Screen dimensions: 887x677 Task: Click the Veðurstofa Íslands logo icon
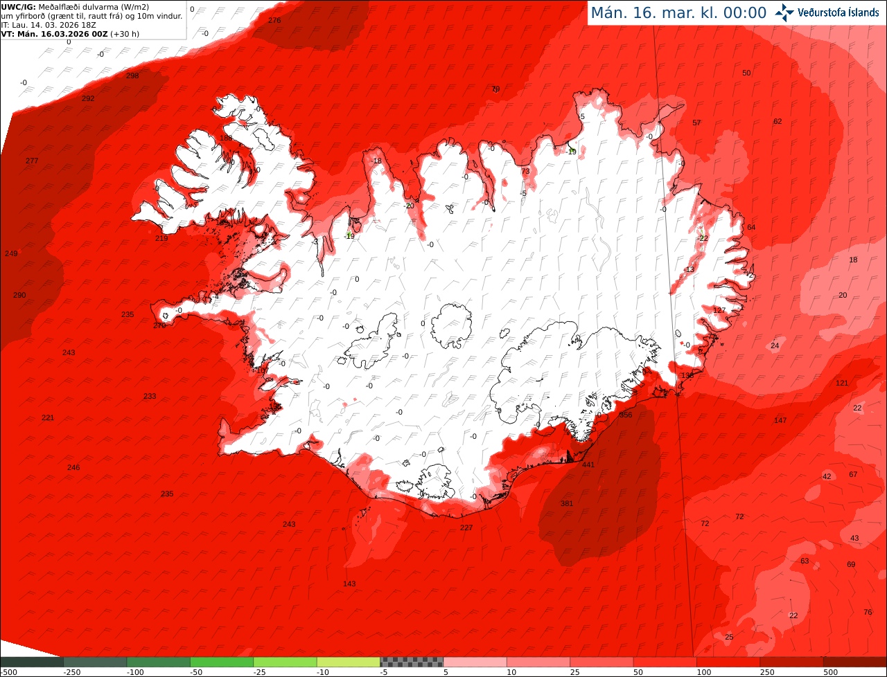coord(784,12)
